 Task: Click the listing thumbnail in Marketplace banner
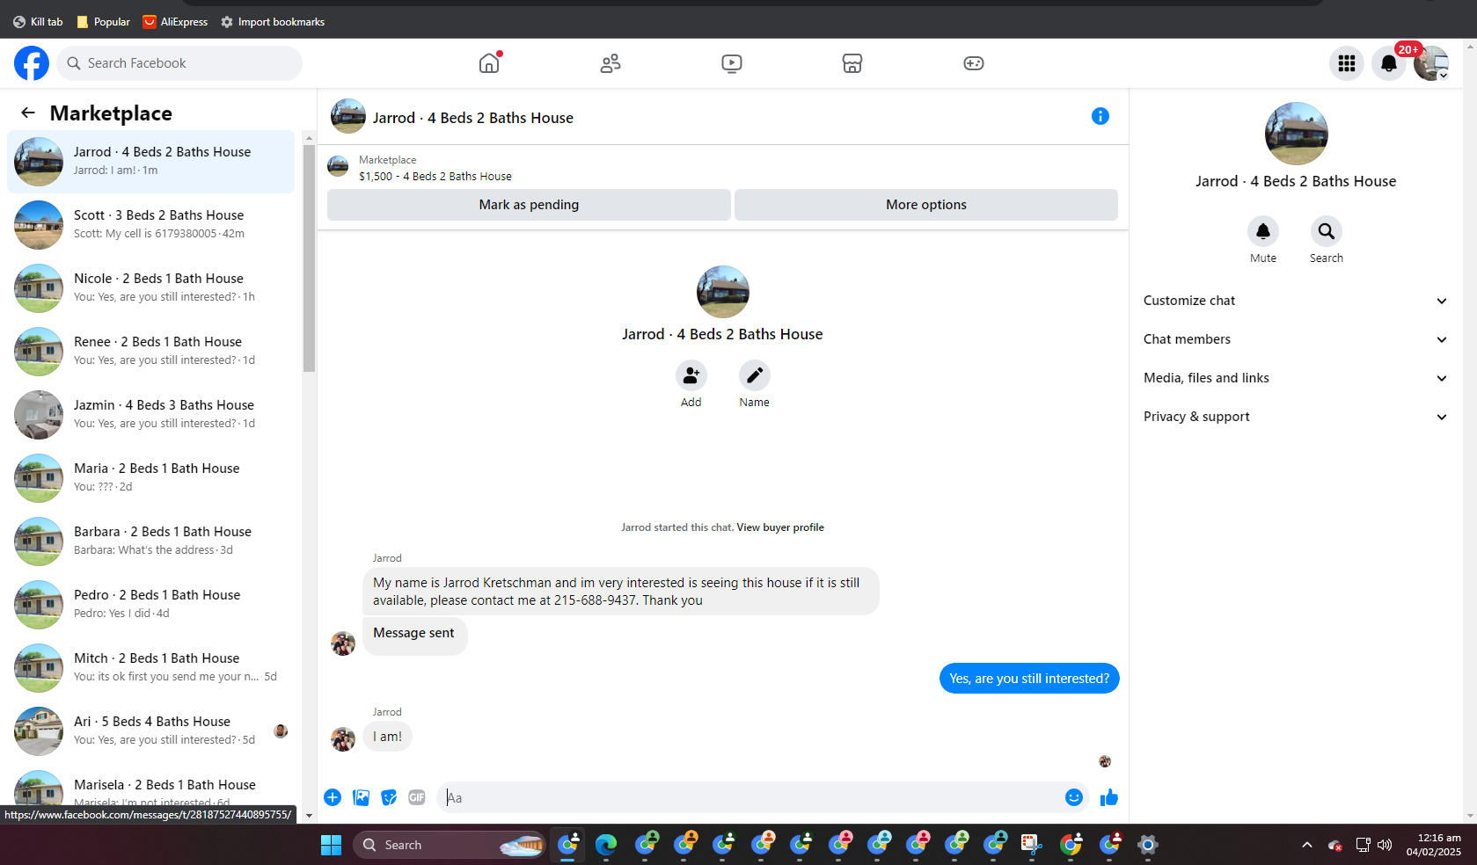tap(338, 167)
